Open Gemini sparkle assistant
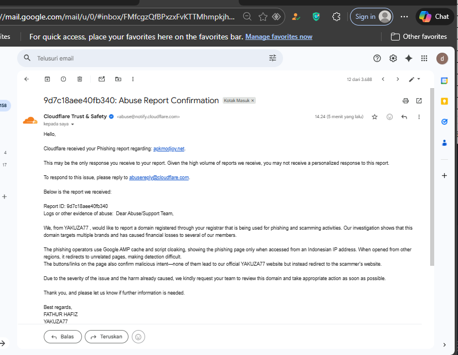The image size is (458, 355). pos(409,58)
